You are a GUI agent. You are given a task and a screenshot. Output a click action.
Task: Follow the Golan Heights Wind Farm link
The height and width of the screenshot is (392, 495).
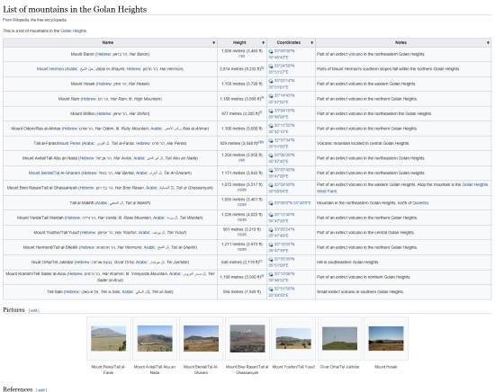click(x=402, y=188)
